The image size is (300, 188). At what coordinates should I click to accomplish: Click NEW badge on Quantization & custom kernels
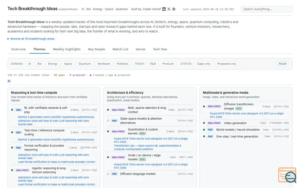pyautogui.click(x=142, y=133)
